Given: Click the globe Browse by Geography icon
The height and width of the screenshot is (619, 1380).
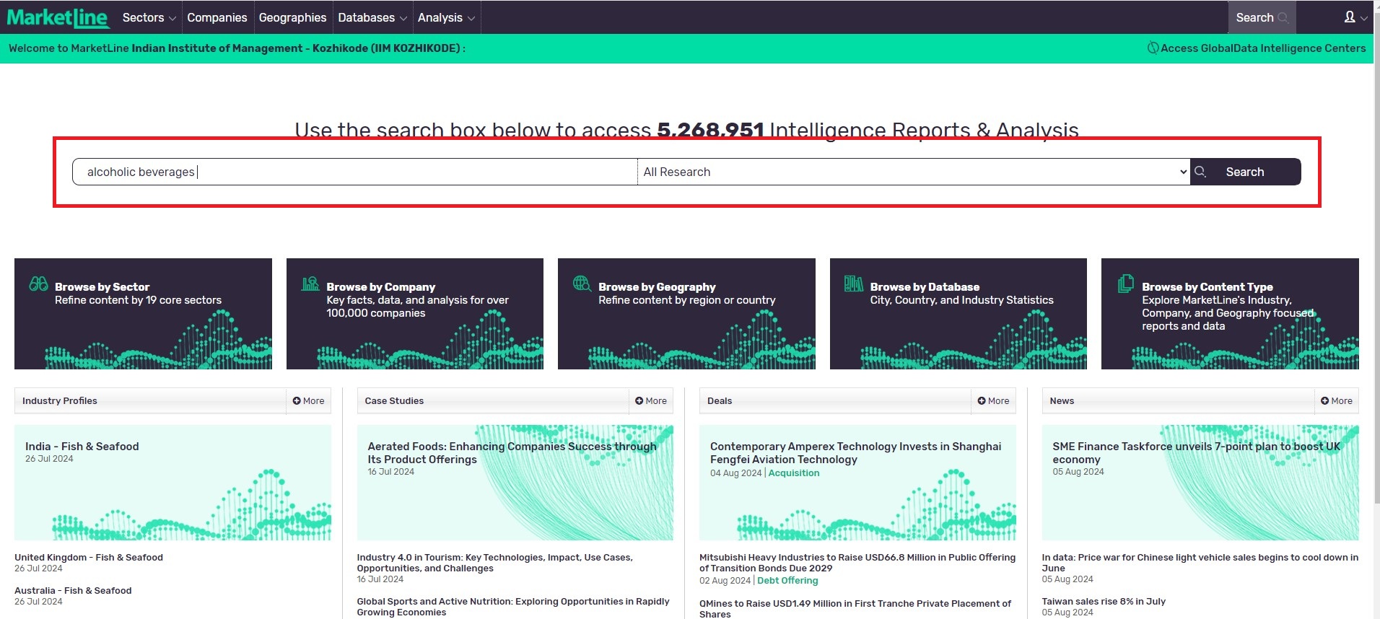Looking at the screenshot, I should click(582, 284).
